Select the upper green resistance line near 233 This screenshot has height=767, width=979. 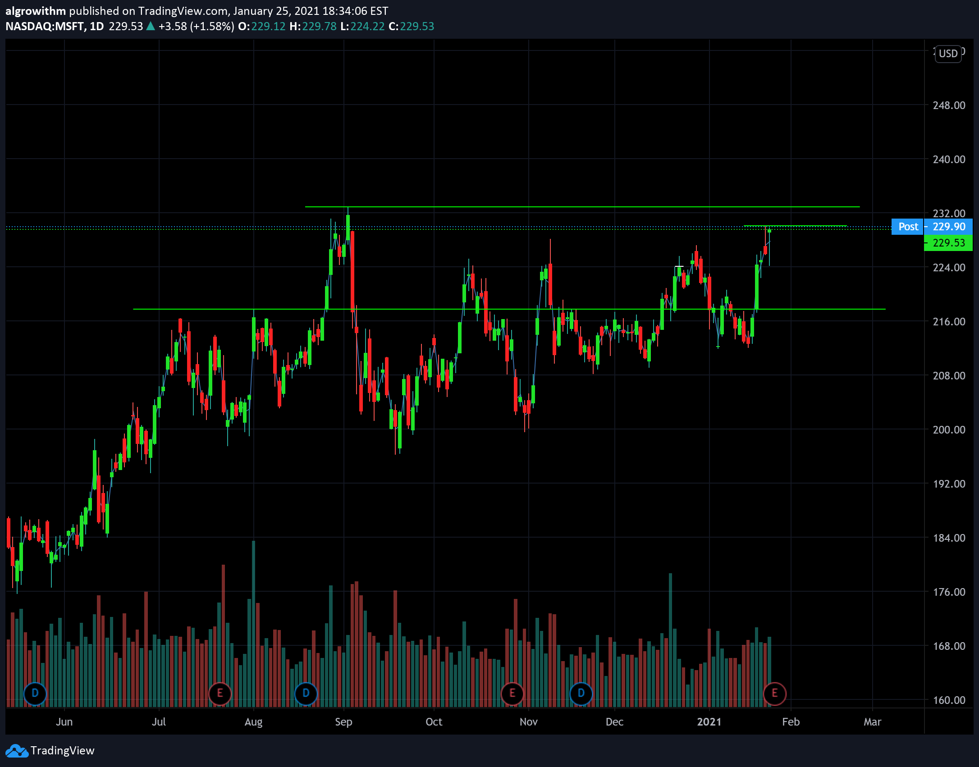click(582, 207)
